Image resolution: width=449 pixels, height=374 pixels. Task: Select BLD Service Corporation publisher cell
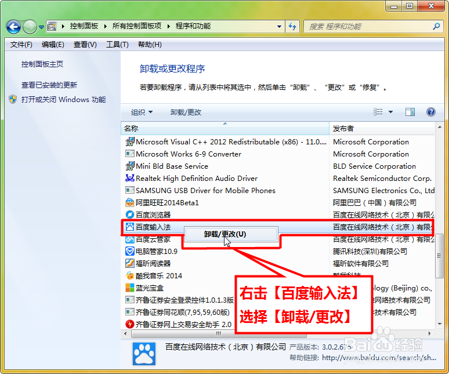coord(374,166)
